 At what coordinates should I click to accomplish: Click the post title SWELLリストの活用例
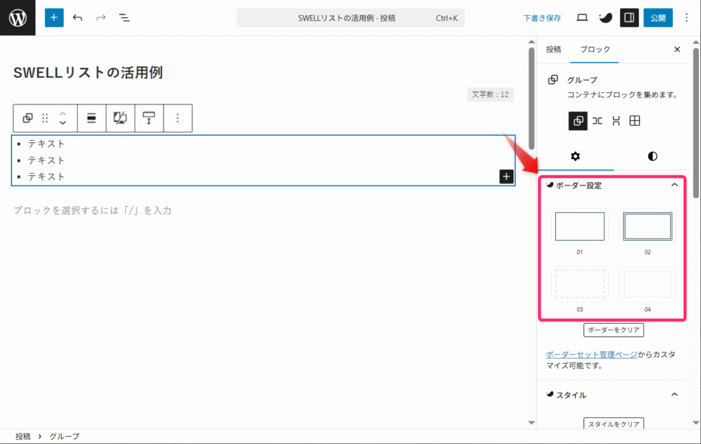88,73
